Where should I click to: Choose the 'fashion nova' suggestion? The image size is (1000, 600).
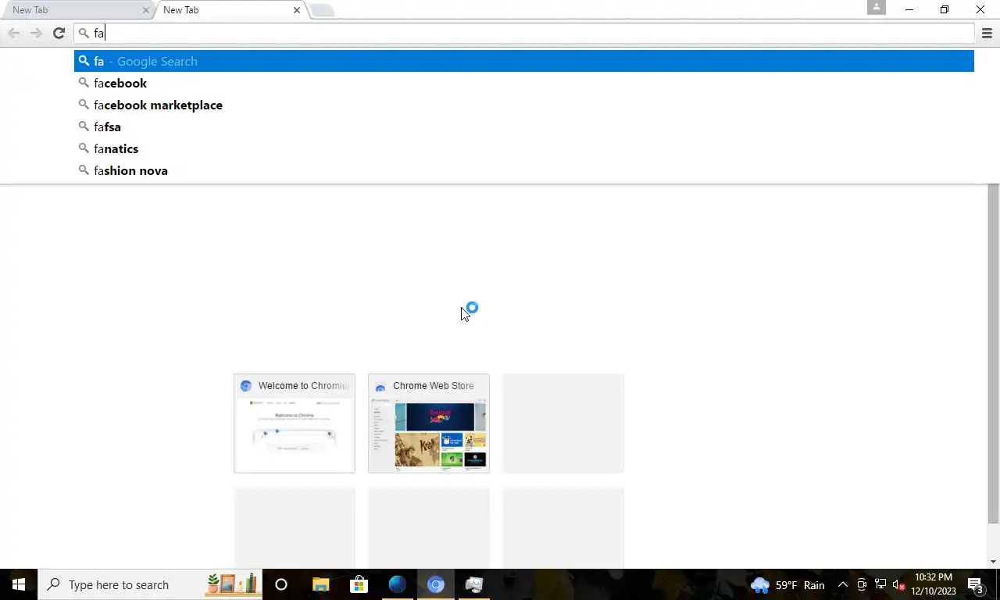point(524,170)
